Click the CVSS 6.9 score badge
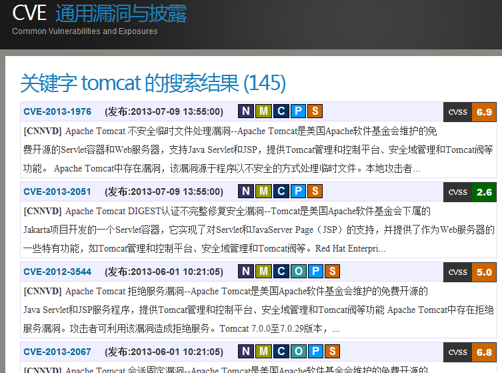The height and width of the screenshot is (373, 502). coord(469,112)
